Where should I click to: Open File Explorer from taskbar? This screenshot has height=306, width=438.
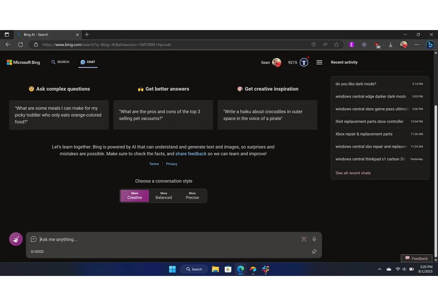click(215, 269)
